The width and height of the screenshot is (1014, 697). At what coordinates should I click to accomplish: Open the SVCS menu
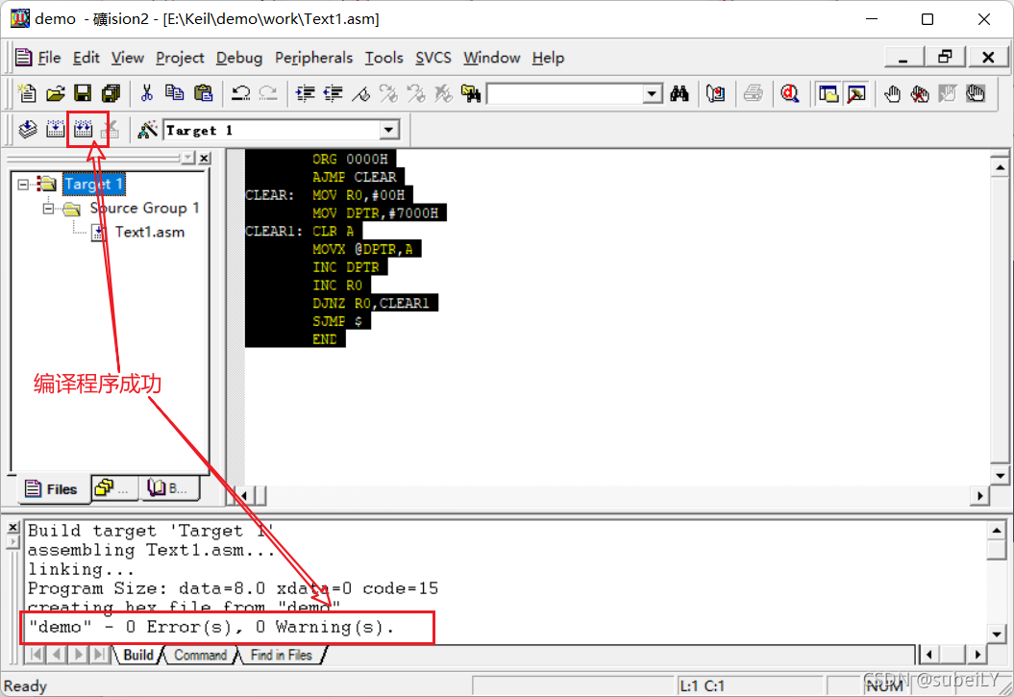[433, 59]
